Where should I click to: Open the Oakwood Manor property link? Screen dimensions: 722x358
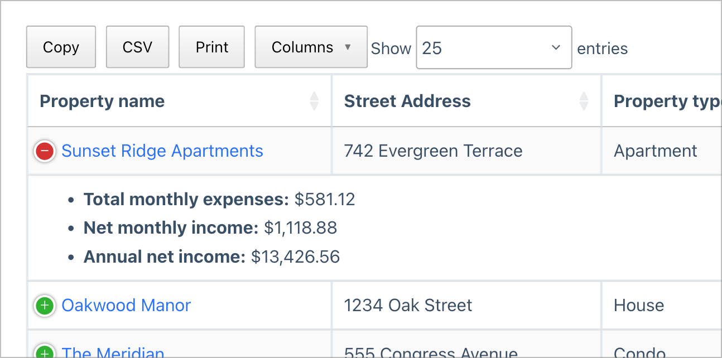pyautogui.click(x=126, y=305)
